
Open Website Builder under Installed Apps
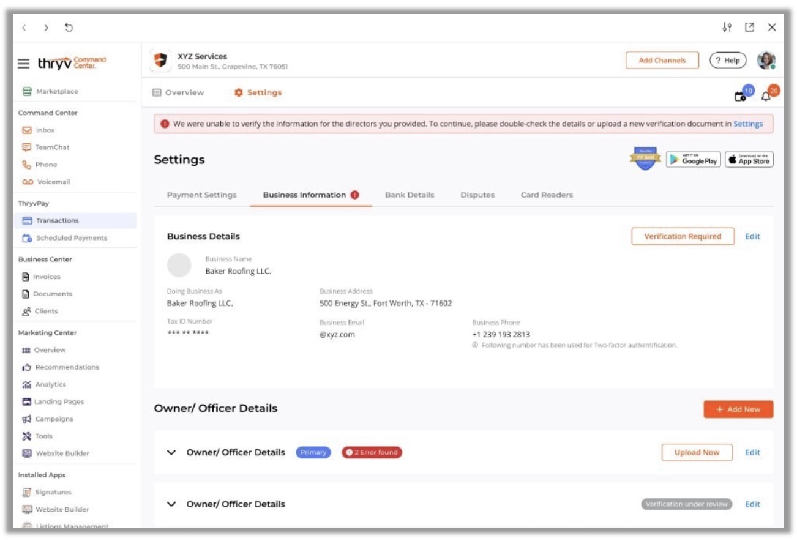55,509
